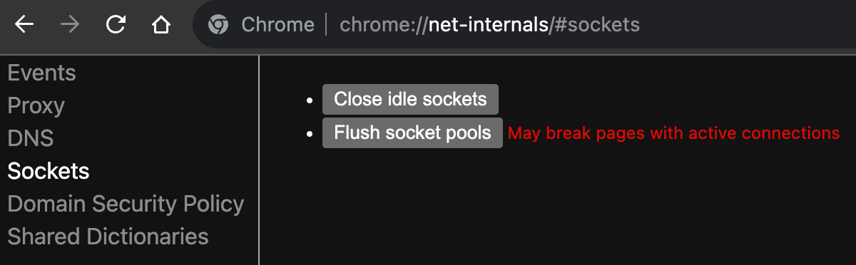Screen dimensions: 856x265
Task: Go to Shared Dictionaries section
Action: [108, 237]
